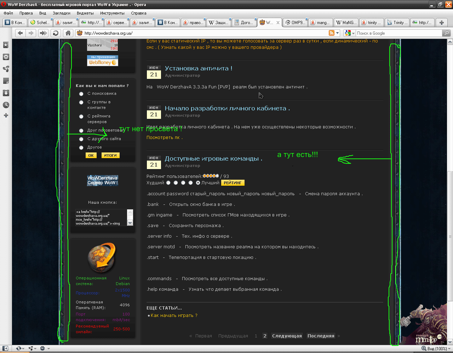The height and width of the screenshot is (353, 453).
Task: Open a new tab with plus button
Action: tap(441, 23)
